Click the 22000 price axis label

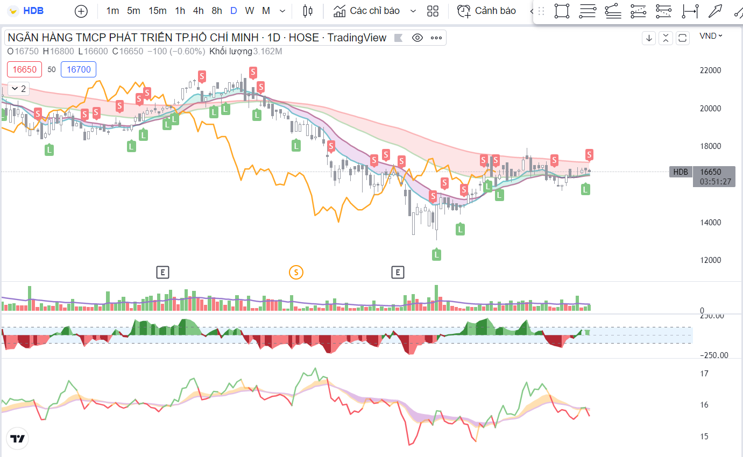(710, 70)
